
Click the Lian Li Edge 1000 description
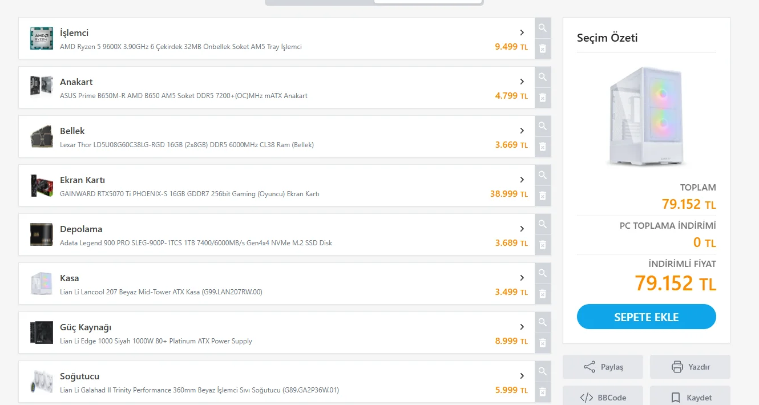click(156, 341)
